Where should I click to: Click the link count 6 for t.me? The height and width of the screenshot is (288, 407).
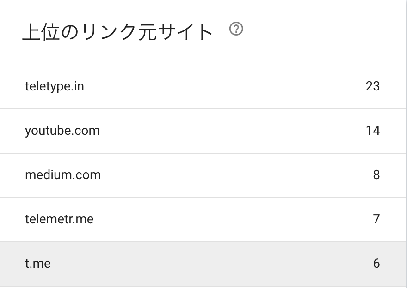click(x=376, y=264)
